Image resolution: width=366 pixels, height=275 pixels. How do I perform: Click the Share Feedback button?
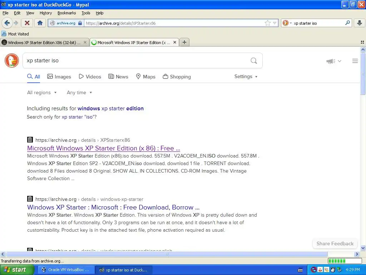click(x=335, y=243)
